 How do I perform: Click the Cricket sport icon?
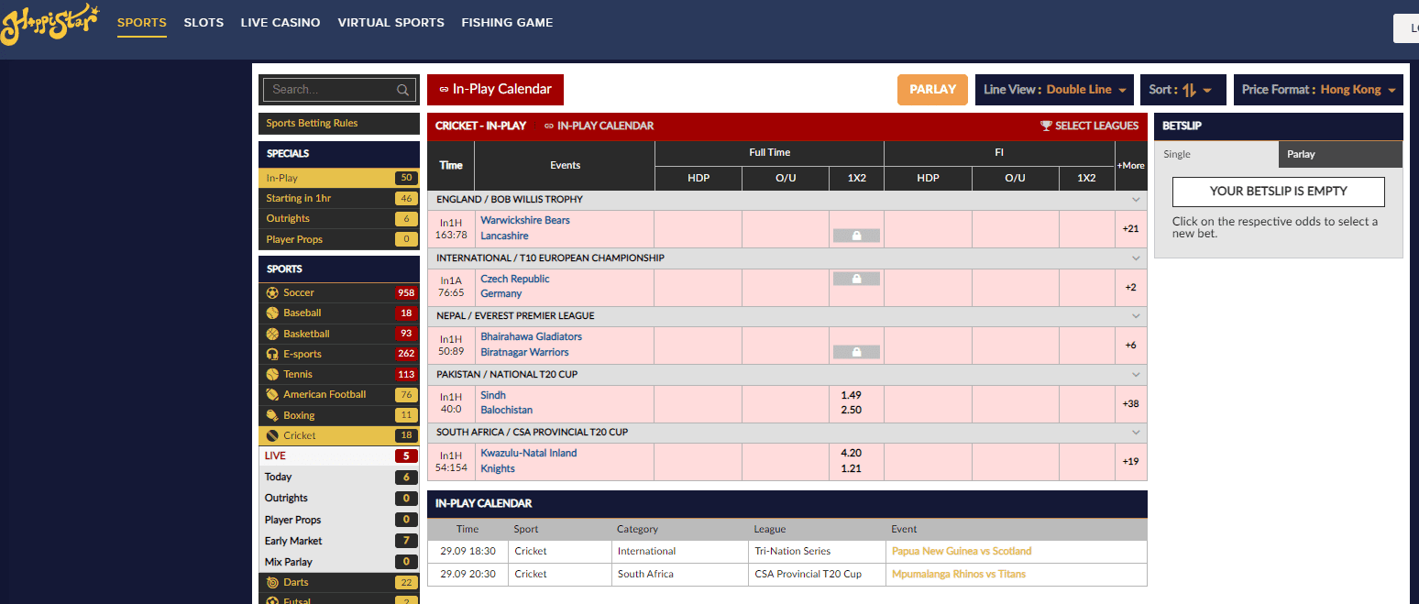pos(272,435)
